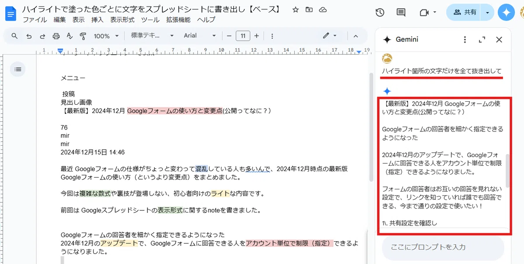
Task: Close the Gemini side panel
Action: (499, 40)
